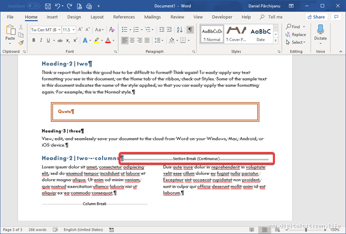
Task: Expand the Paste options arrow
Action: [x=10, y=44]
